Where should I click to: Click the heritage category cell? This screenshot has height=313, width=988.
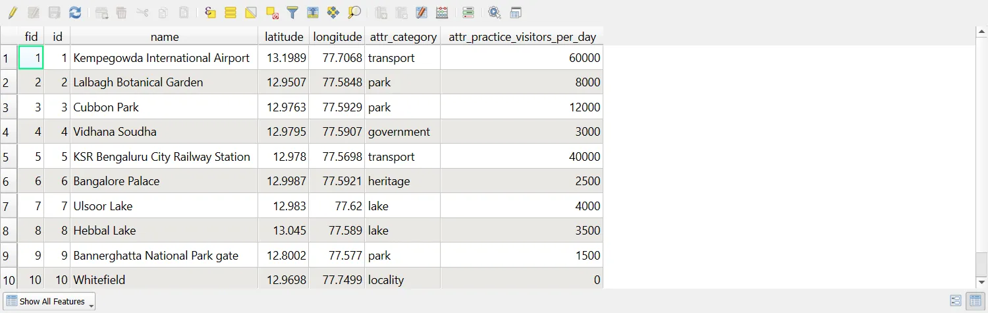402,181
